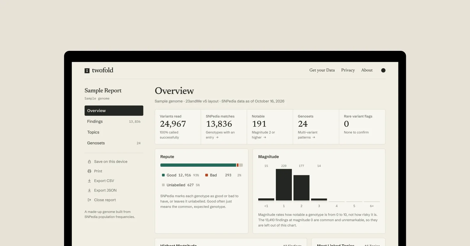
Task: Open the About link
Action: pos(367,70)
